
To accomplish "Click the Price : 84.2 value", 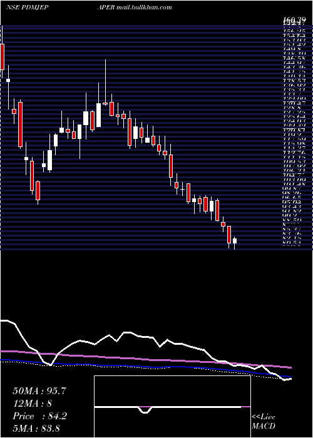I will [39, 416].
